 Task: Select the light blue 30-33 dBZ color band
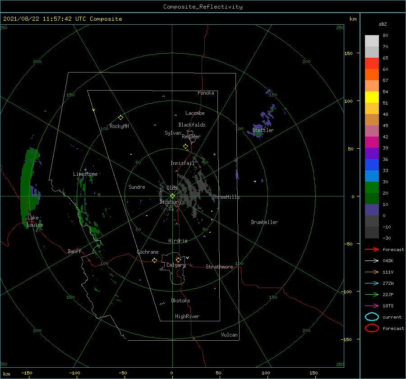pos(372,176)
